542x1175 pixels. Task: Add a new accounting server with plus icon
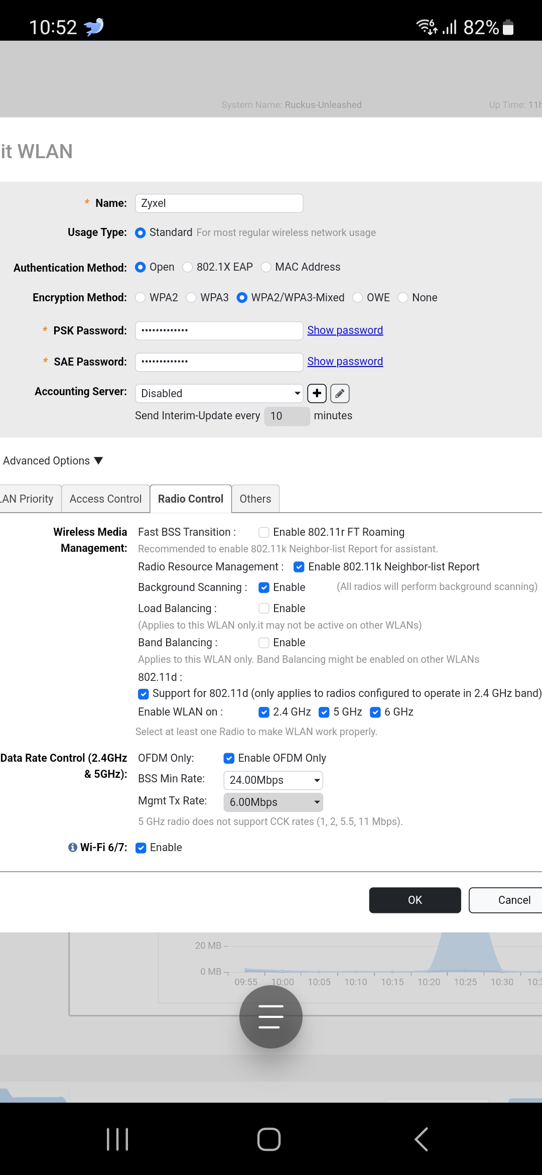click(317, 394)
